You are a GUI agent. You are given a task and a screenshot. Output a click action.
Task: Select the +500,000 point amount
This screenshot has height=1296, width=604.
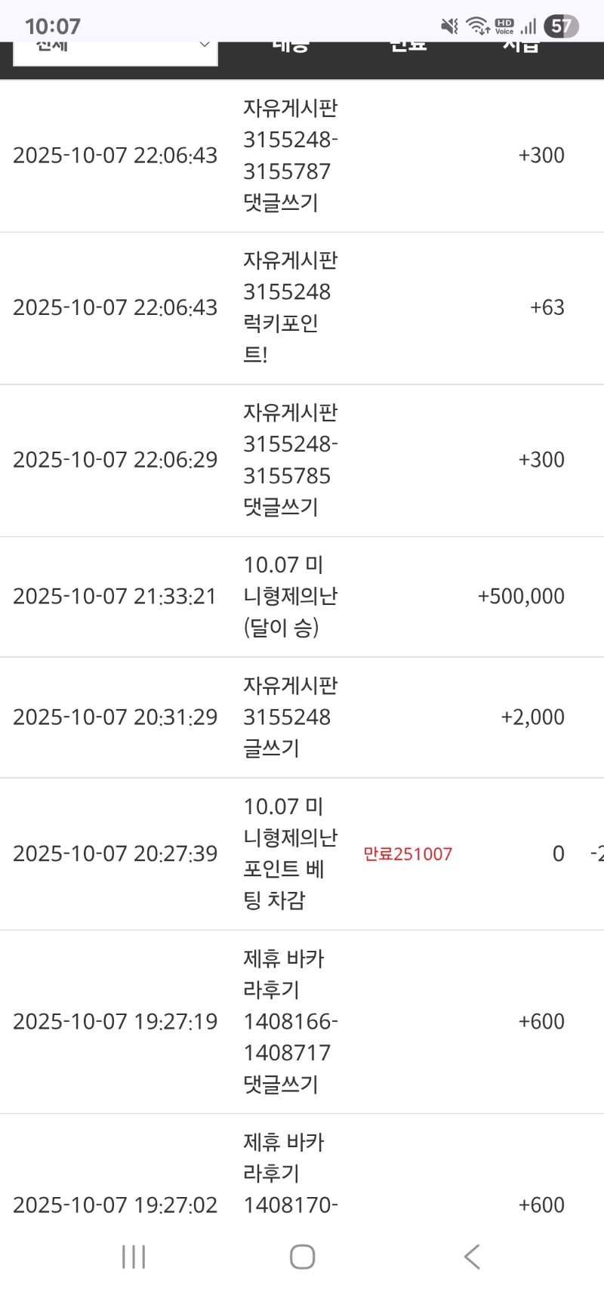pos(521,597)
